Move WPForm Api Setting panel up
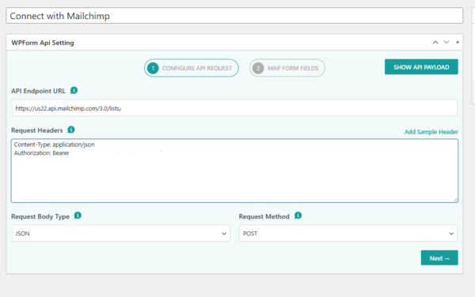Screen dimensions: 475x297 click(435, 43)
